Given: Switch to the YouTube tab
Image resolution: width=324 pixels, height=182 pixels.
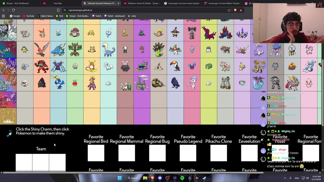Looking at the screenshot, I should [58, 3].
